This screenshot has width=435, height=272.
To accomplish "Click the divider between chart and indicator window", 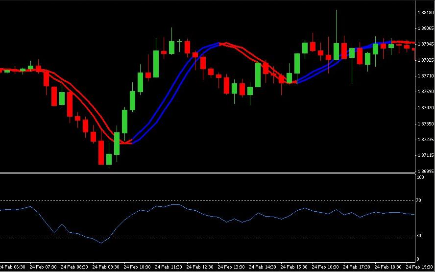I will click(x=208, y=173).
